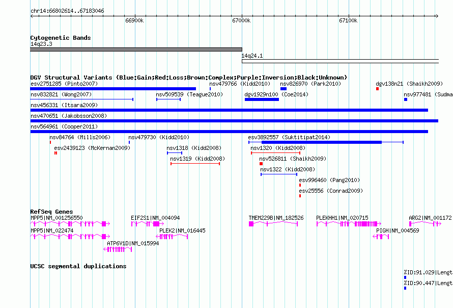Viewport: 453px width, 308px height.
Task: Click UCSC segmental duplications track title
Action: (x=78, y=266)
